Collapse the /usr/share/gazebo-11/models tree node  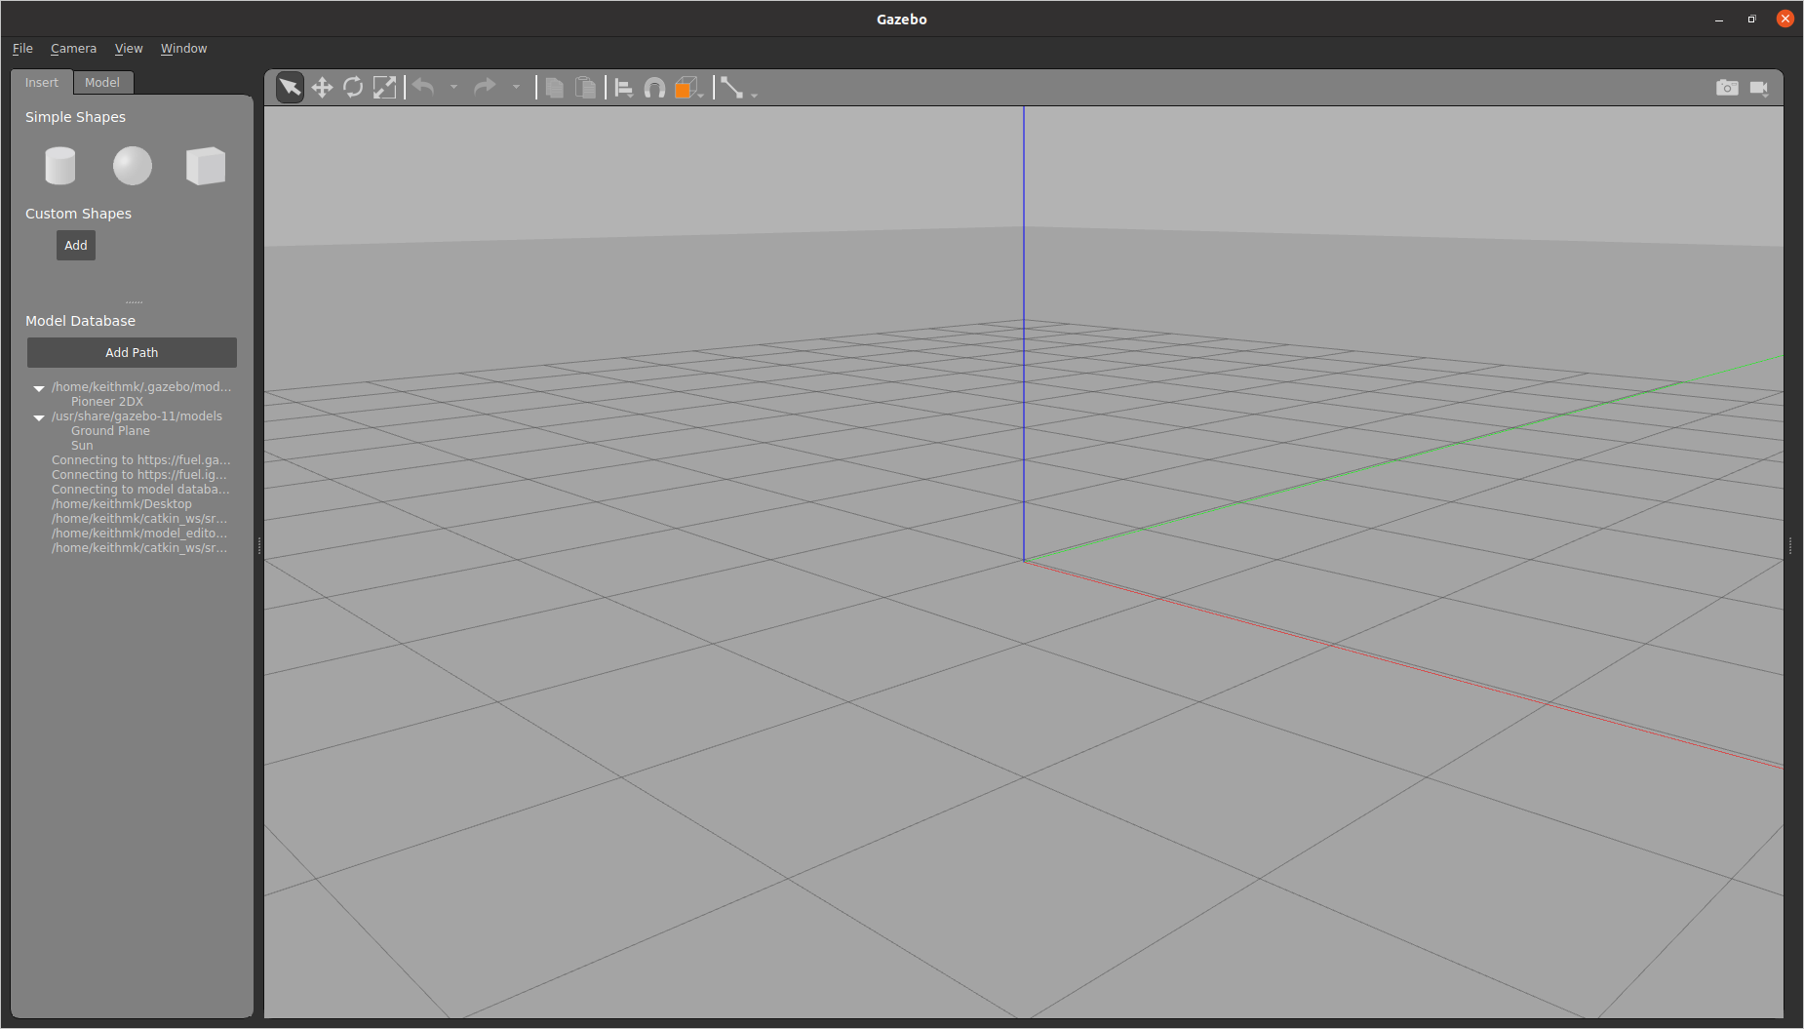pyautogui.click(x=39, y=417)
